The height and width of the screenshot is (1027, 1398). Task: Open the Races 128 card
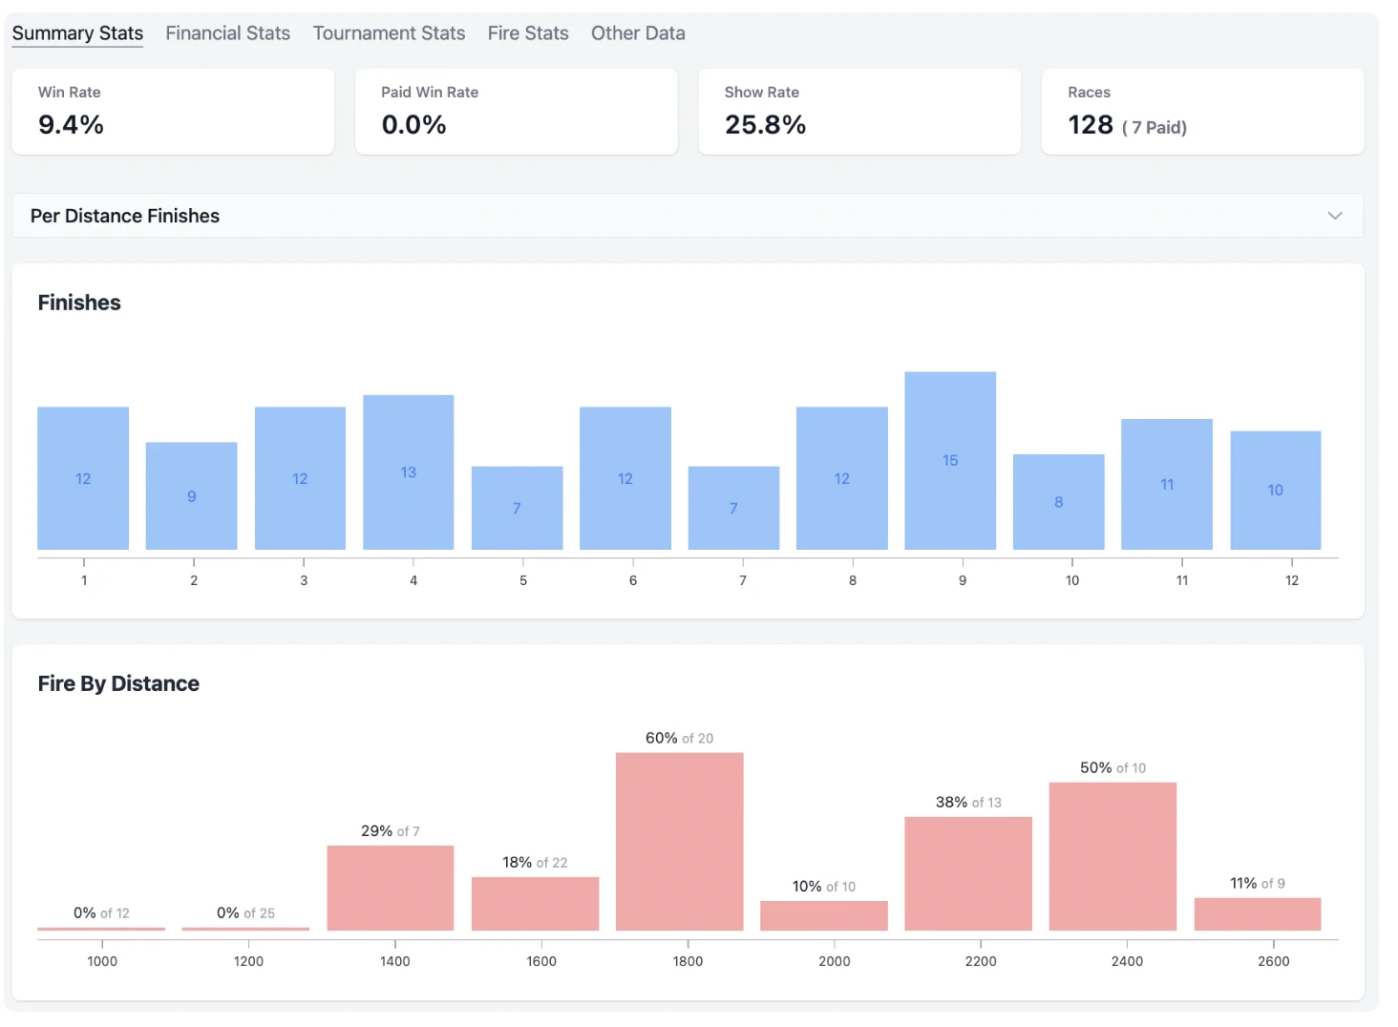[x=1201, y=111]
